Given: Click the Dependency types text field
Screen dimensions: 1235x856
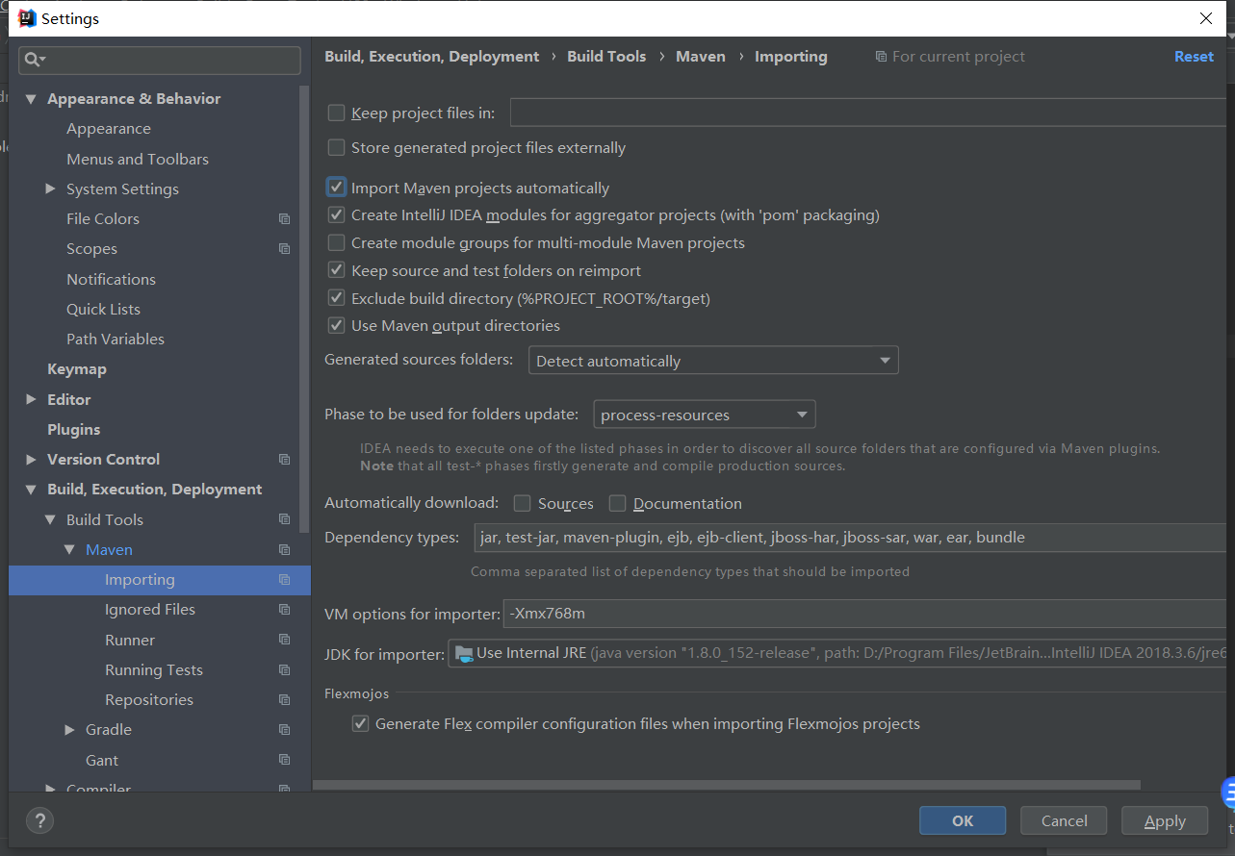Looking at the screenshot, I should (850, 538).
